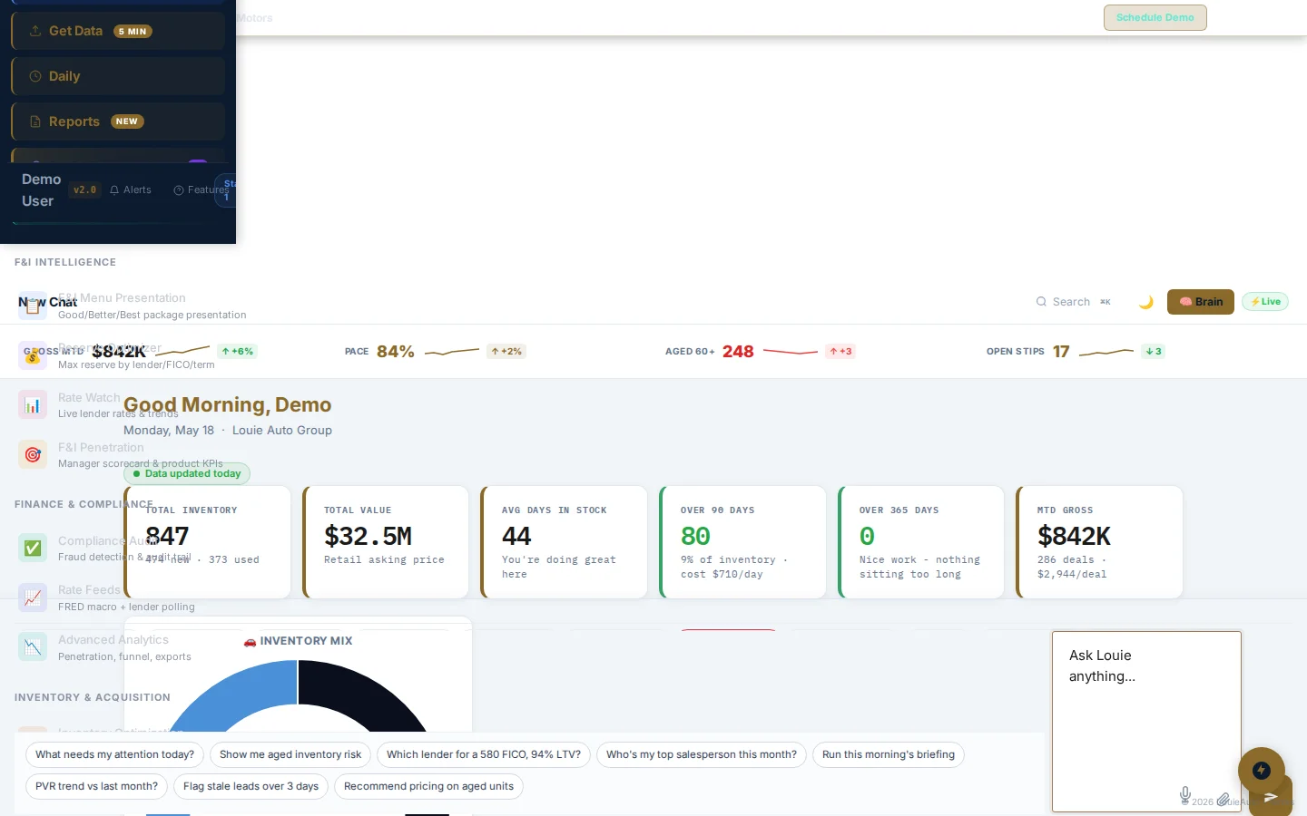Image resolution: width=1307 pixels, height=816 pixels.
Task: Toggle dark mode with the moon icon
Action: coord(1145,302)
